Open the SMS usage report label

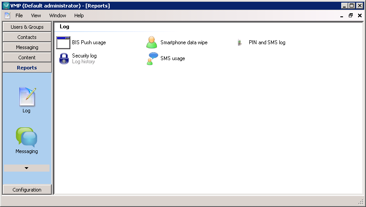pos(173,58)
